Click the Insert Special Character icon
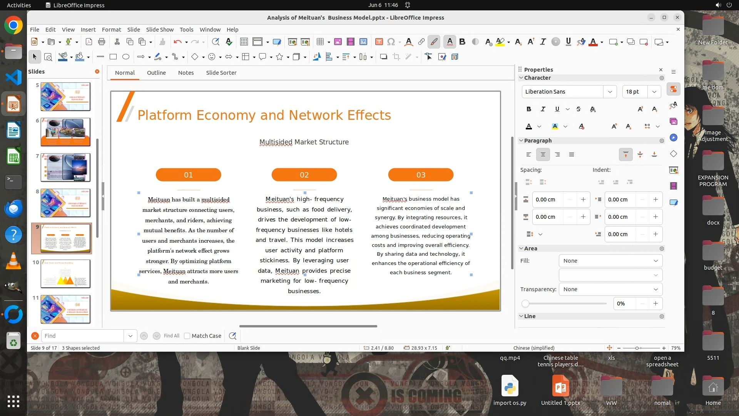This screenshot has height=416, width=739. tap(391, 42)
